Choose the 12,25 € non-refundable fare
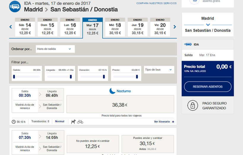This screenshot has width=243, height=155. point(93,144)
